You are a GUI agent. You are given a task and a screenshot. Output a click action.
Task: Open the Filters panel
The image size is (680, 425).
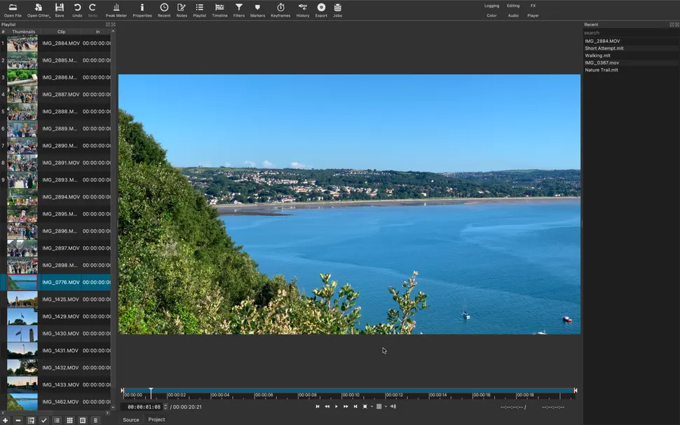(x=239, y=10)
